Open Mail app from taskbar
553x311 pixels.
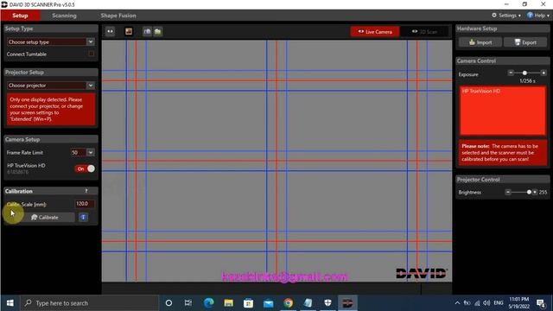(x=269, y=303)
